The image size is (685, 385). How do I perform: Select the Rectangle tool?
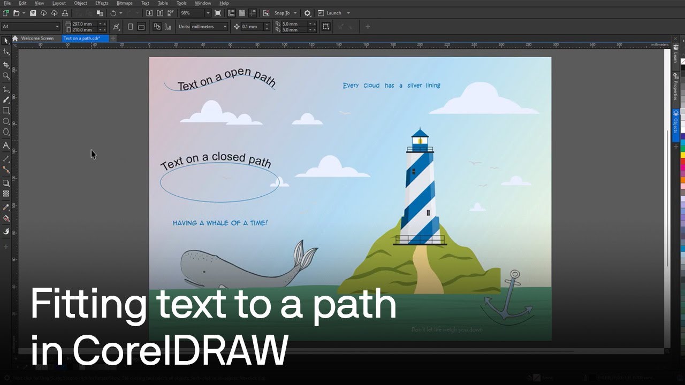pos(6,111)
